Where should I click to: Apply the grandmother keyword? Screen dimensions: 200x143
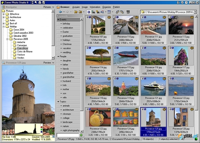(x=68, y=77)
